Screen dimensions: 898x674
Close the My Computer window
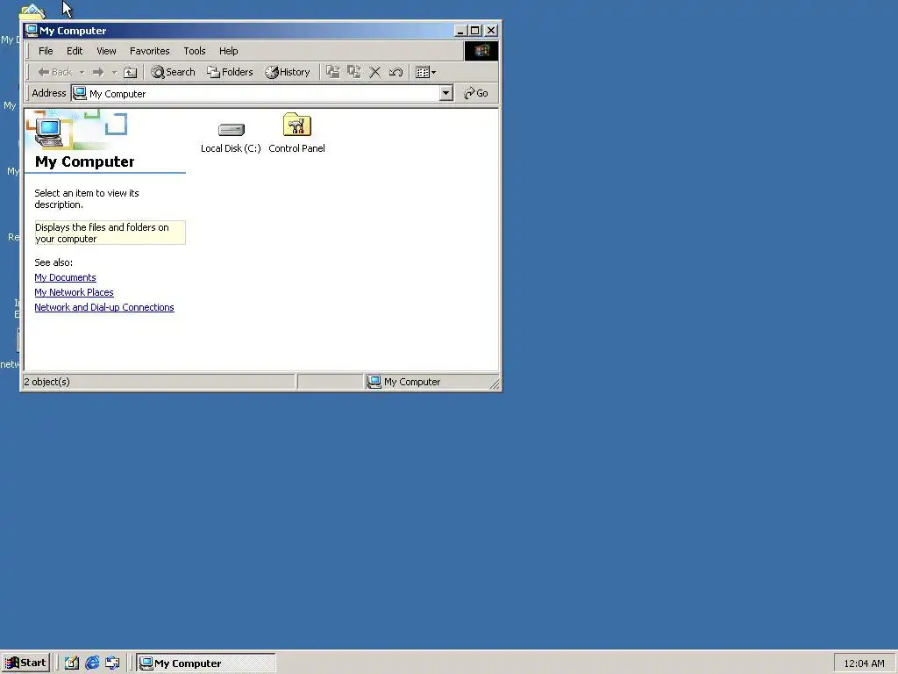[491, 31]
